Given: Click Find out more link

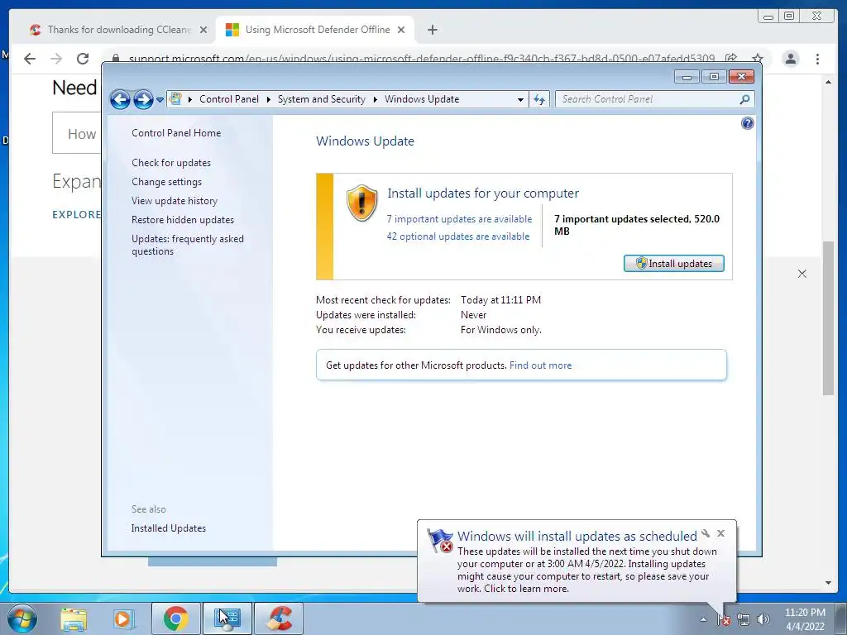Looking at the screenshot, I should [540, 365].
